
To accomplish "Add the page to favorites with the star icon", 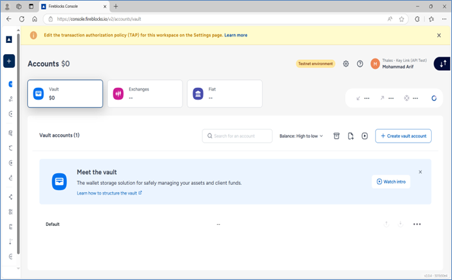I will pos(401,19).
